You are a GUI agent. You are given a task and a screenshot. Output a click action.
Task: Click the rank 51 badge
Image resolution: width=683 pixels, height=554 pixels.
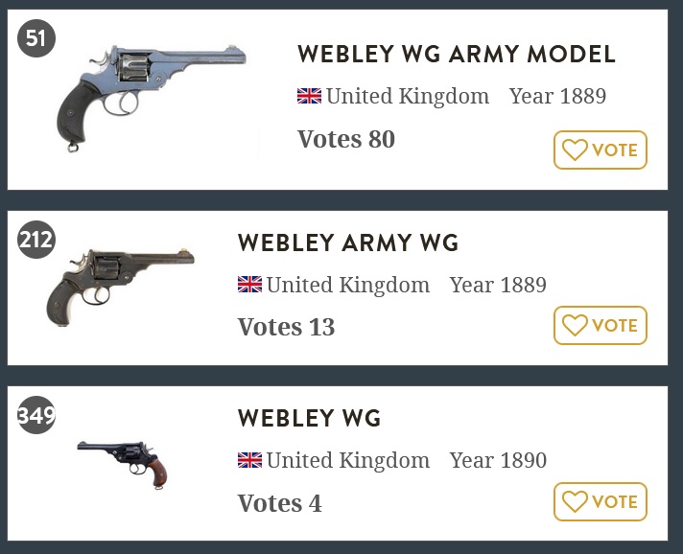coord(36,38)
